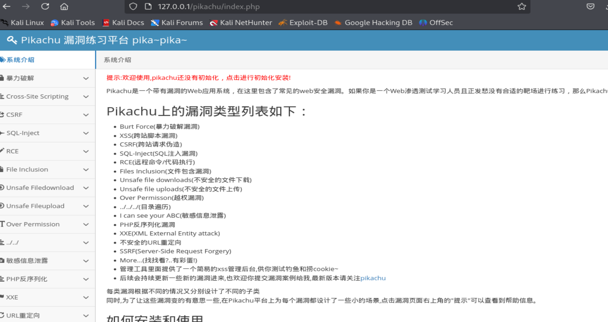Open the Unsafe Fileupload sidebar menu
This screenshot has height=322, width=608.
tap(47, 206)
